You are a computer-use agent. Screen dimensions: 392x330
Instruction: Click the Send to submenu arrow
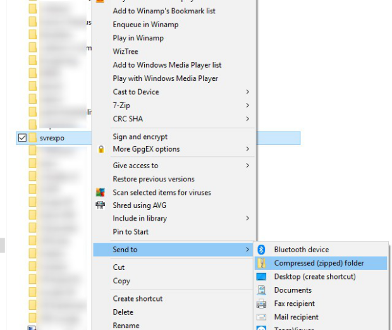coord(247,250)
